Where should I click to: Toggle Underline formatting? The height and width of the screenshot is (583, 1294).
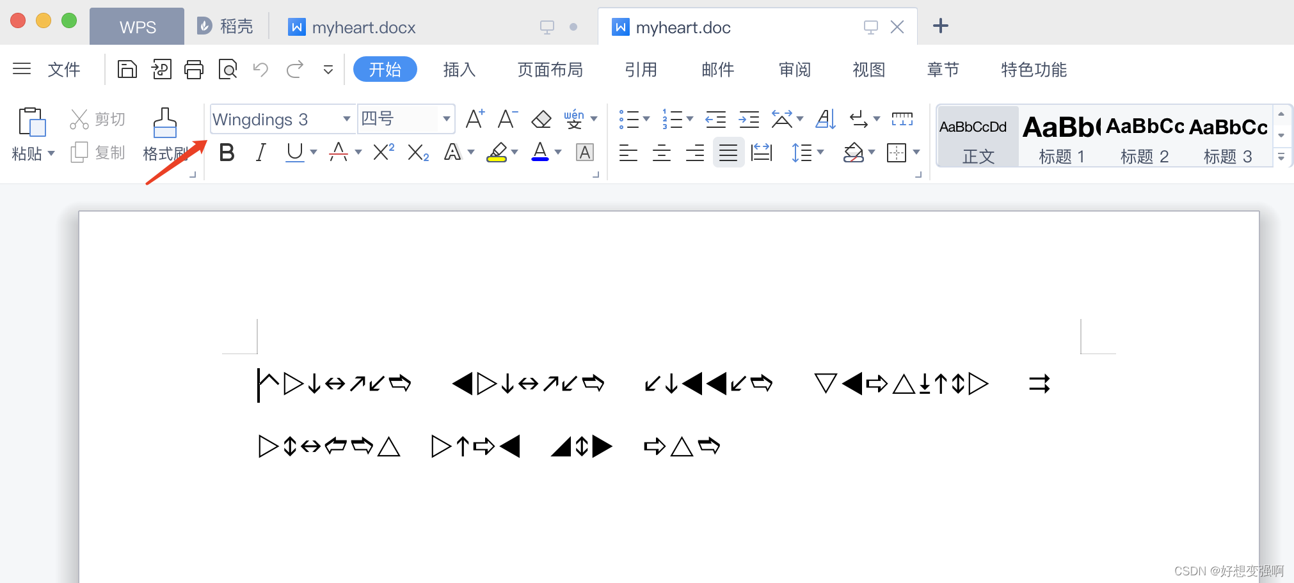click(x=295, y=153)
